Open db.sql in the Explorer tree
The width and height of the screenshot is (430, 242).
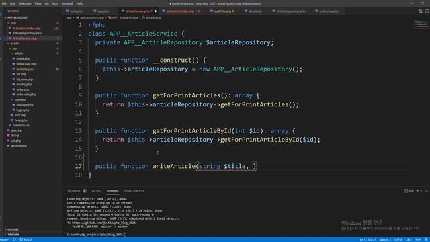click(15, 136)
